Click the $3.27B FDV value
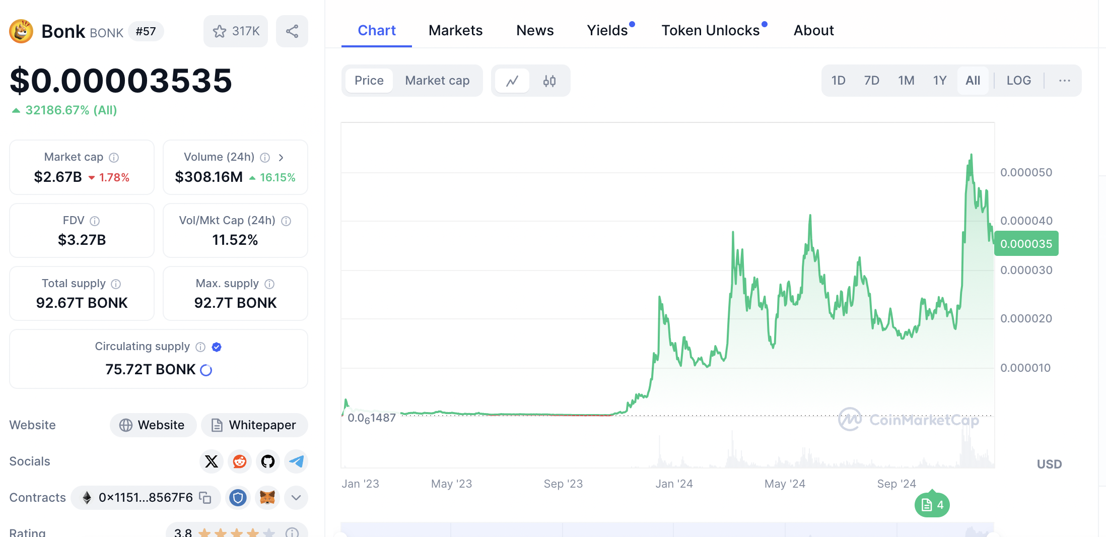This screenshot has width=1106, height=537. pos(82,240)
